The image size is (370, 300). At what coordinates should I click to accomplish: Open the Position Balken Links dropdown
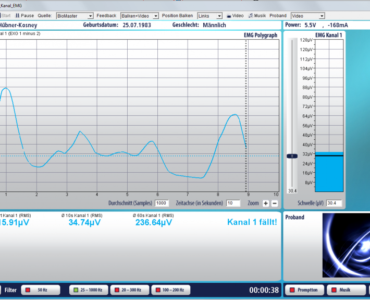[x=209, y=16]
